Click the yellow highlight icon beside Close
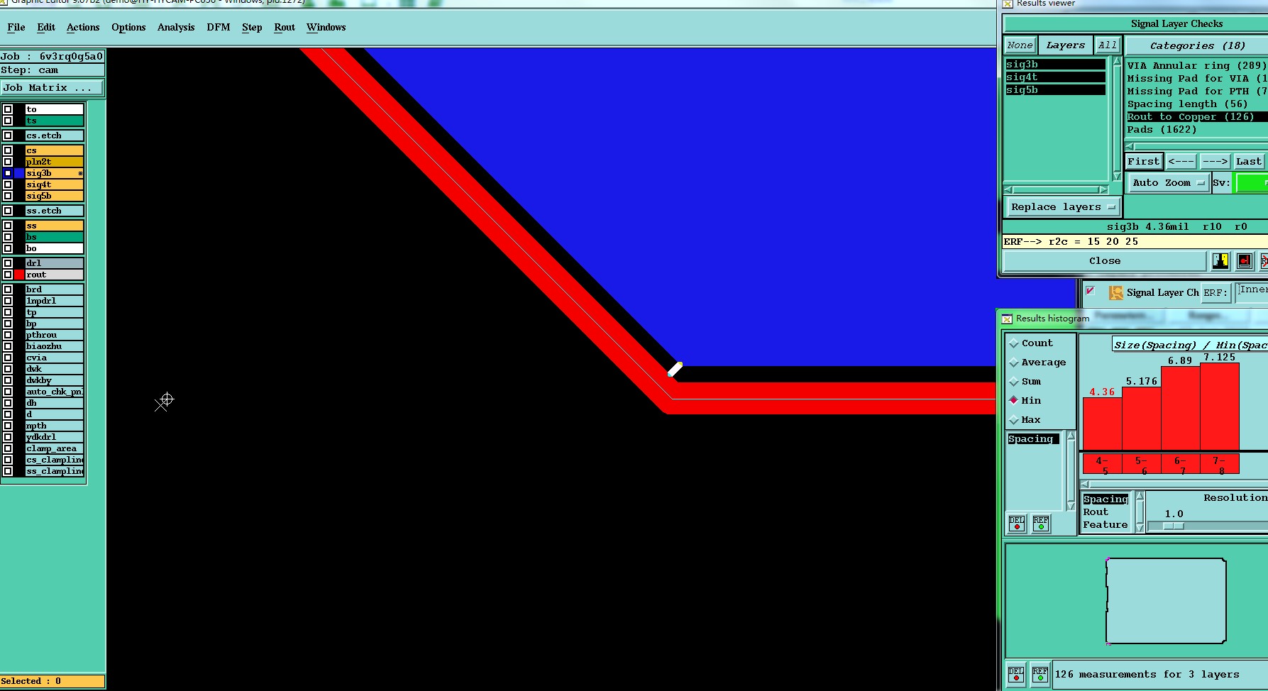Viewport: 1268px width, 691px height. click(x=1220, y=261)
